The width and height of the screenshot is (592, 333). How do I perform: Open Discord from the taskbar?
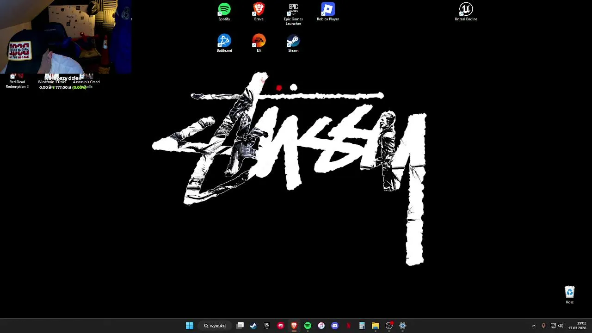[x=335, y=326]
